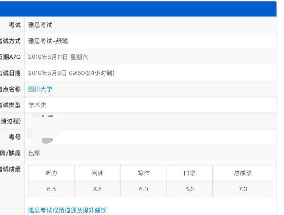This screenshot has width=284, height=215.
Task: Click the 口语 column header
Action: coord(190,173)
